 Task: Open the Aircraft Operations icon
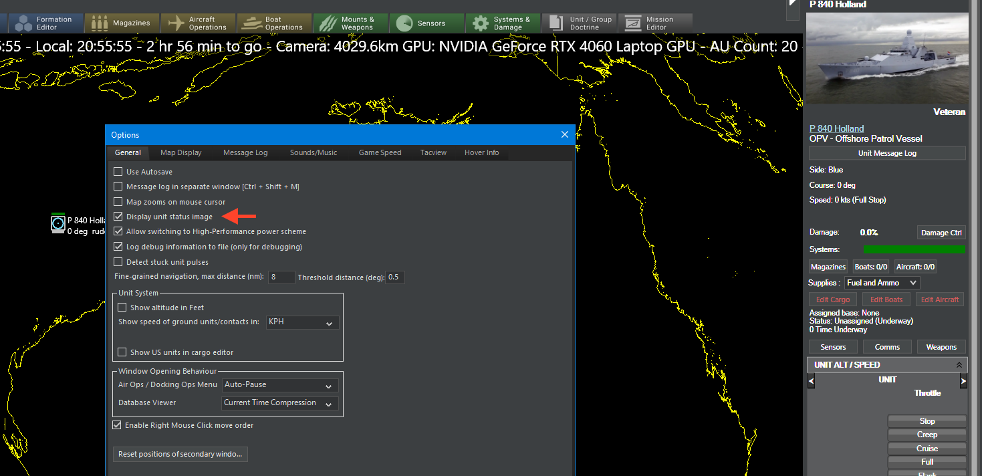coord(176,23)
